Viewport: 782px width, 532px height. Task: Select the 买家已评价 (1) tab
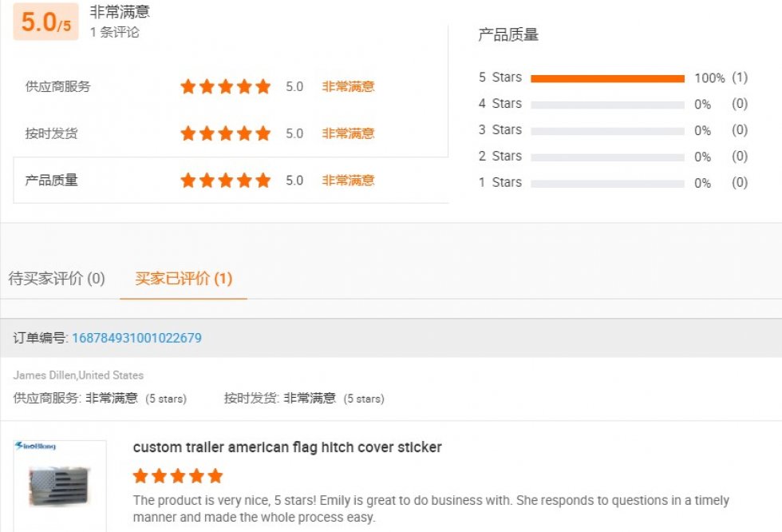(184, 279)
